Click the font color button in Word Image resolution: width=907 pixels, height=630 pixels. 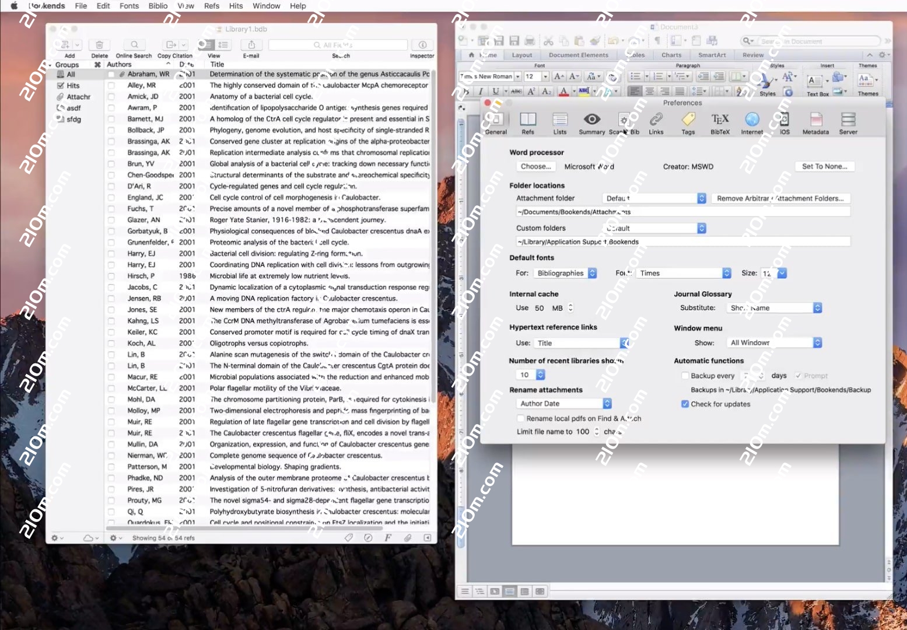(563, 92)
